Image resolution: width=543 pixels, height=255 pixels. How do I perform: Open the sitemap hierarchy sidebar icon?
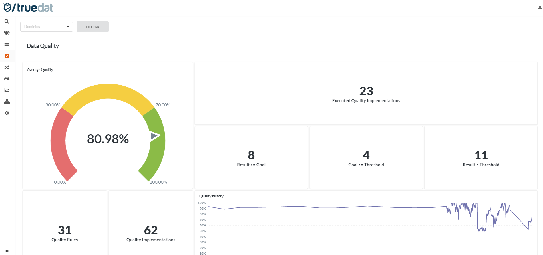click(x=7, y=102)
